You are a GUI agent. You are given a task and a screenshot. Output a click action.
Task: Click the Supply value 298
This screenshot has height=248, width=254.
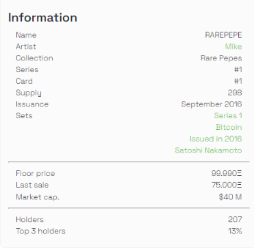tap(235, 93)
